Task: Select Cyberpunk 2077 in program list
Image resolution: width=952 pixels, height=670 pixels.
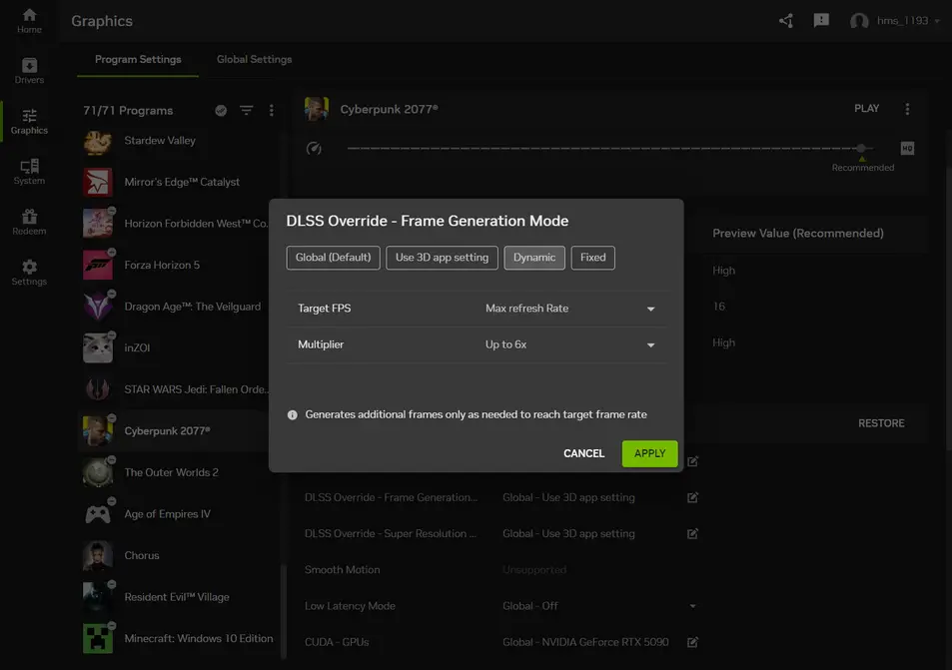Action: (x=177, y=431)
